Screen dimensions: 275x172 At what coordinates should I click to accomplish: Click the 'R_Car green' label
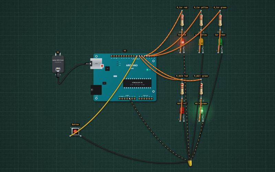click(220, 8)
